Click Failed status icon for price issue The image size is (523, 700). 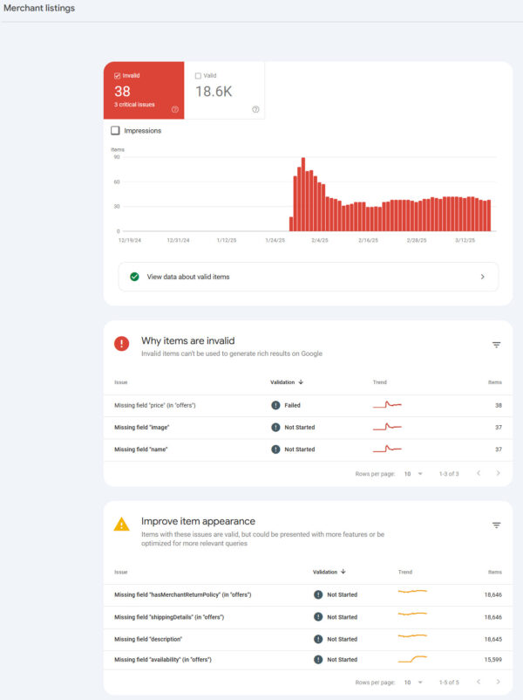click(x=275, y=405)
